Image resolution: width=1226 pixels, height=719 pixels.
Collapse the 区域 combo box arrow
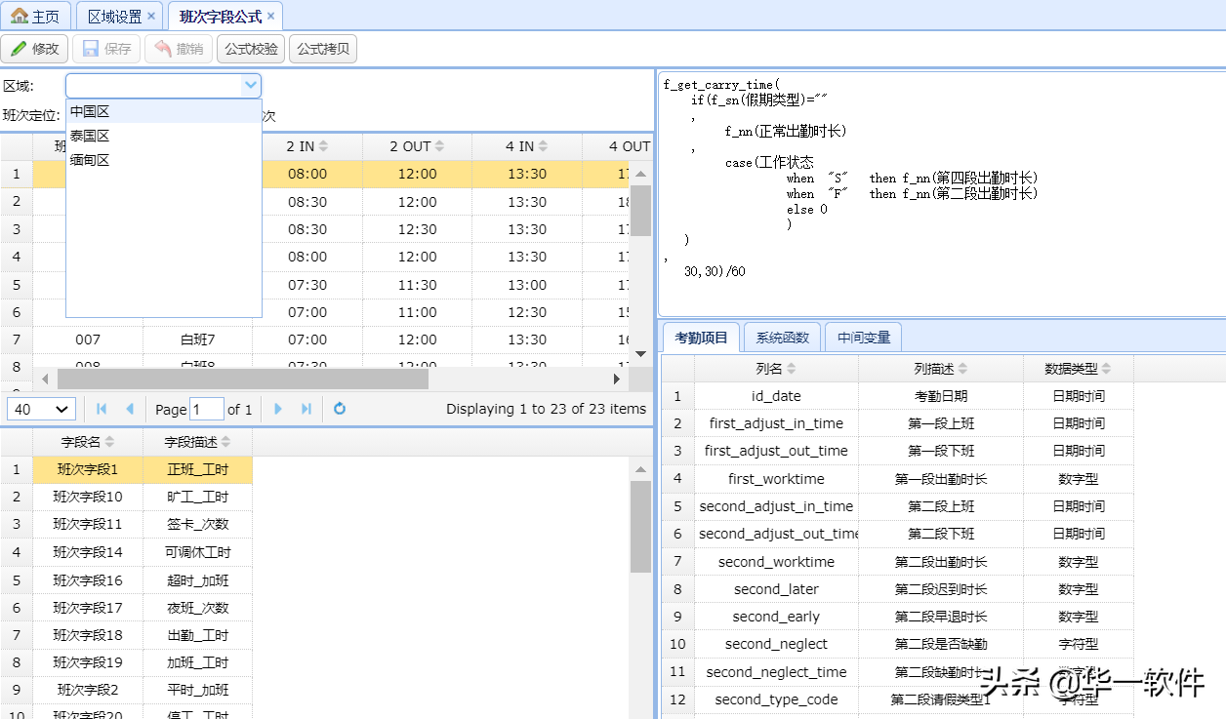coord(251,86)
